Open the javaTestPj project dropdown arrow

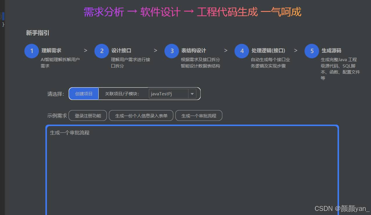[x=192, y=94]
